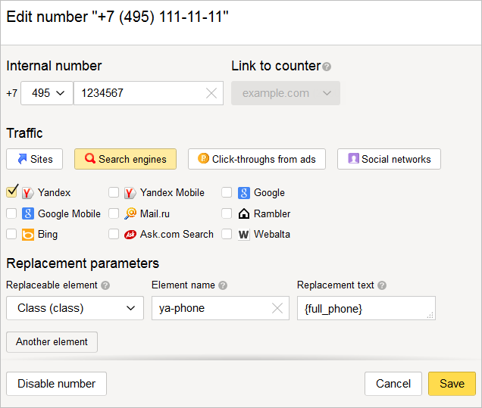Tick the Webalta checkbox
This screenshot has width=482, height=408.
227,234
